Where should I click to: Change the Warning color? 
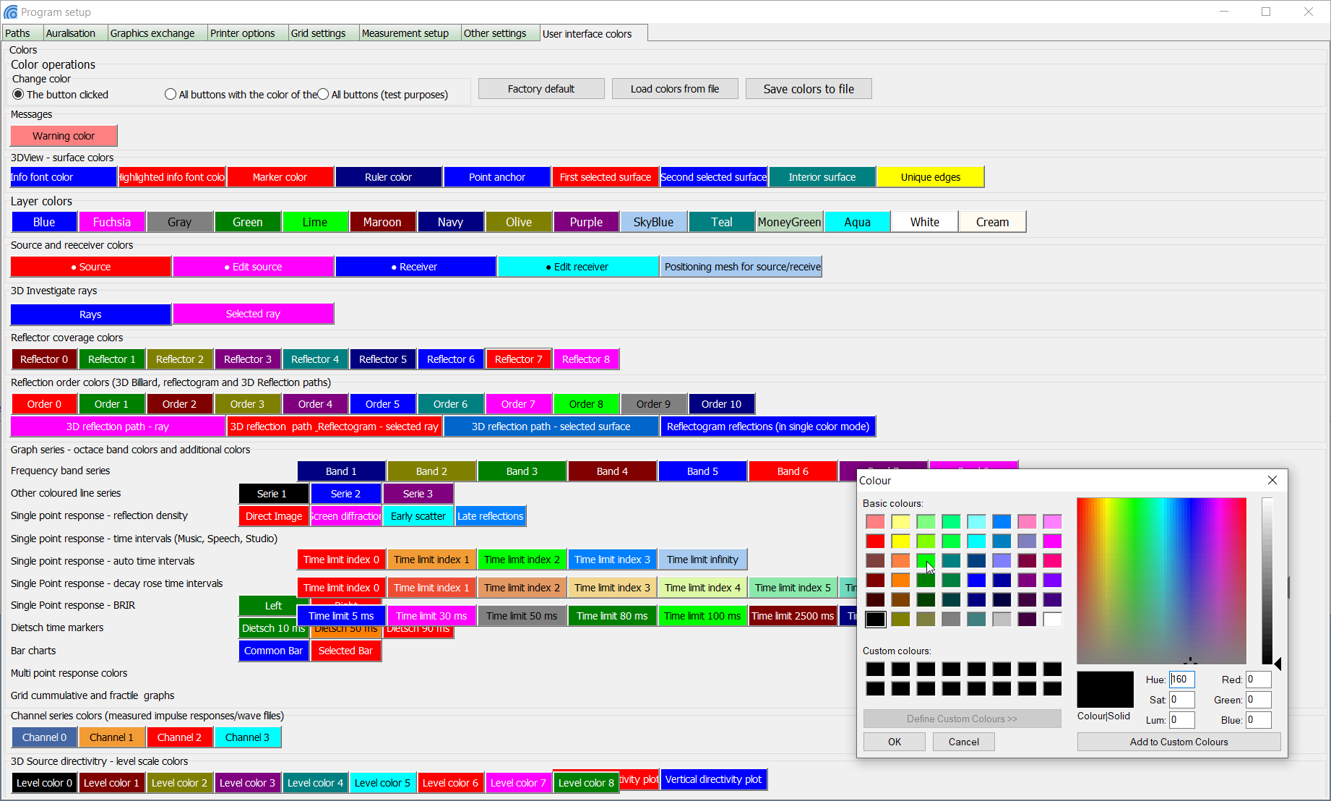click(x=64, y=136)
